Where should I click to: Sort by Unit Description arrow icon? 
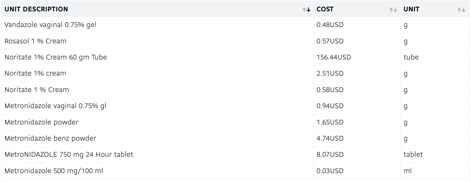306,9
